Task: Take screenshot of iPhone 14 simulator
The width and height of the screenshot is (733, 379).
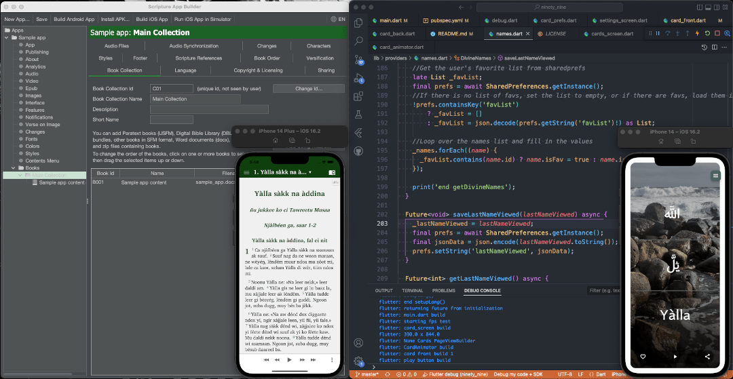Action: 678,141
